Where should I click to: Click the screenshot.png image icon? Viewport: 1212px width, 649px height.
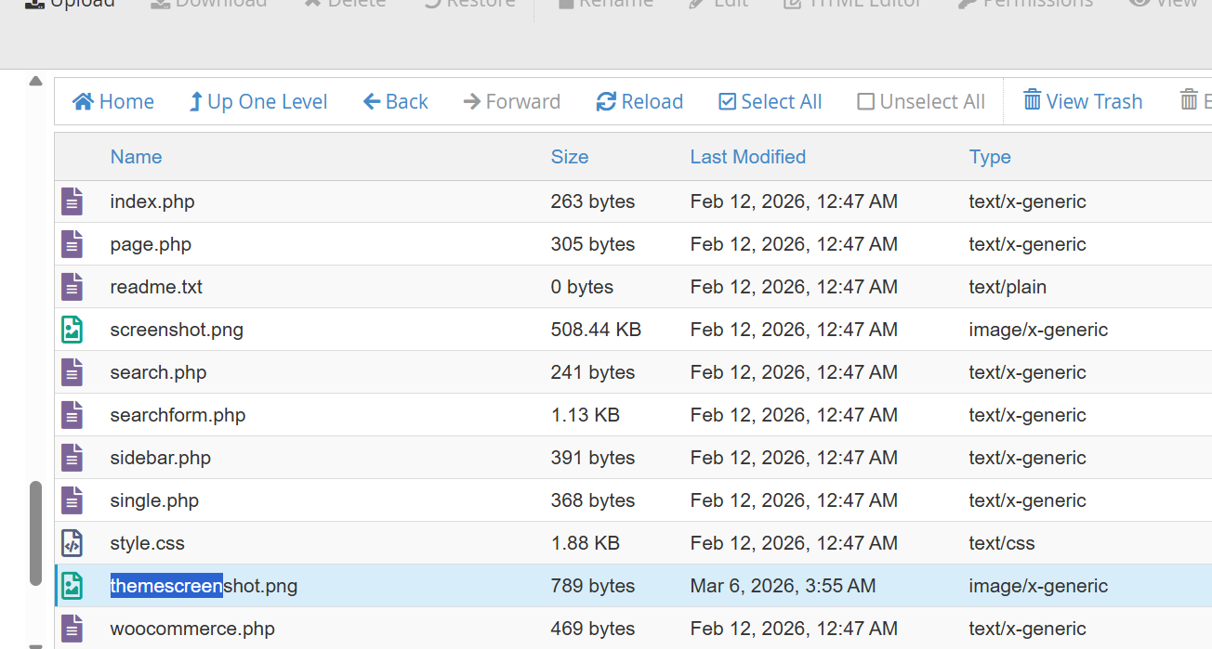pos(72,330)
